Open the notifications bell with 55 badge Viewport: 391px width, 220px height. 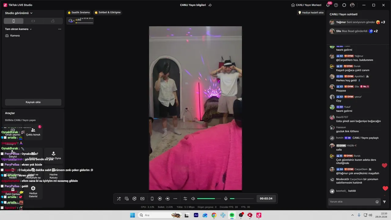coord(328,5)
